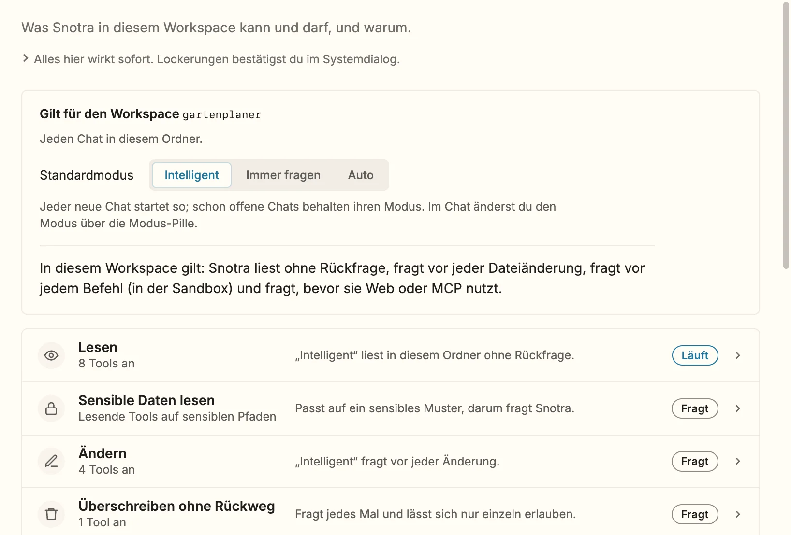This screenshot has width=791, height=535.
Task: Click the 'Überschreiben ohne Rückweg' title
Action: coord(176,506)
